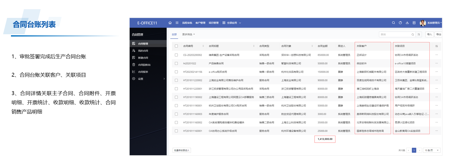
Task: Open more actions for HT202302141156 row
Action: [436, 72]
